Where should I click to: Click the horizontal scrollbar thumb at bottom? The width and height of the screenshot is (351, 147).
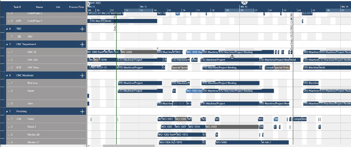pos(129,146)
